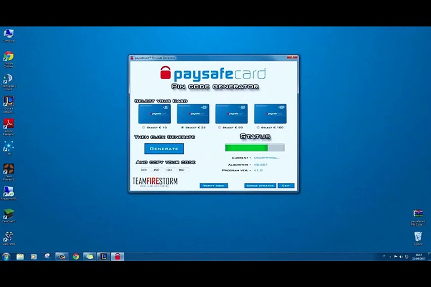
Task: Click the second code field showing 4587
Action: coord(158,170)
